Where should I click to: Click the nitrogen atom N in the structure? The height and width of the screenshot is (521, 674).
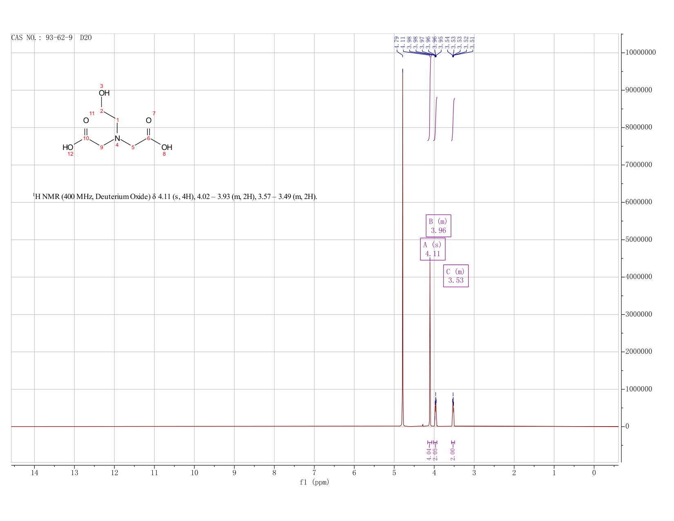pyautogui.click(x=117, y=139)
